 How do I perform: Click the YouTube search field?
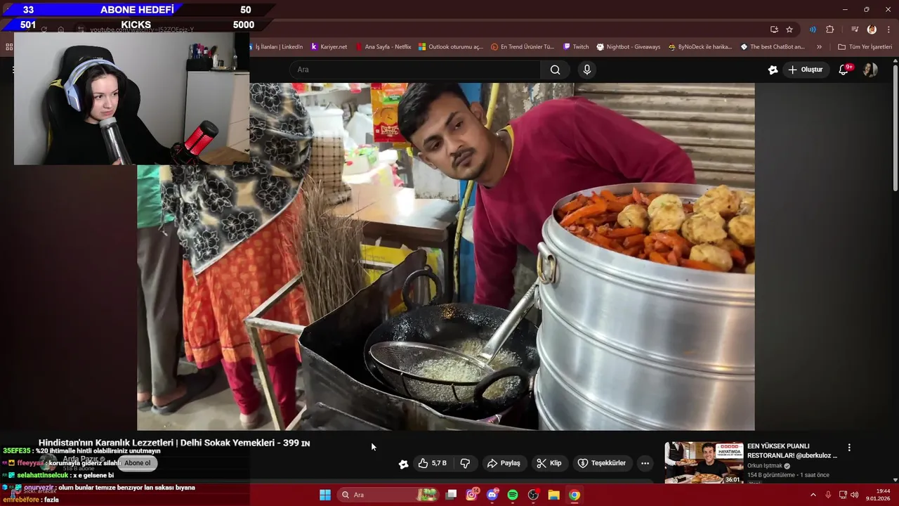point(414,70)
